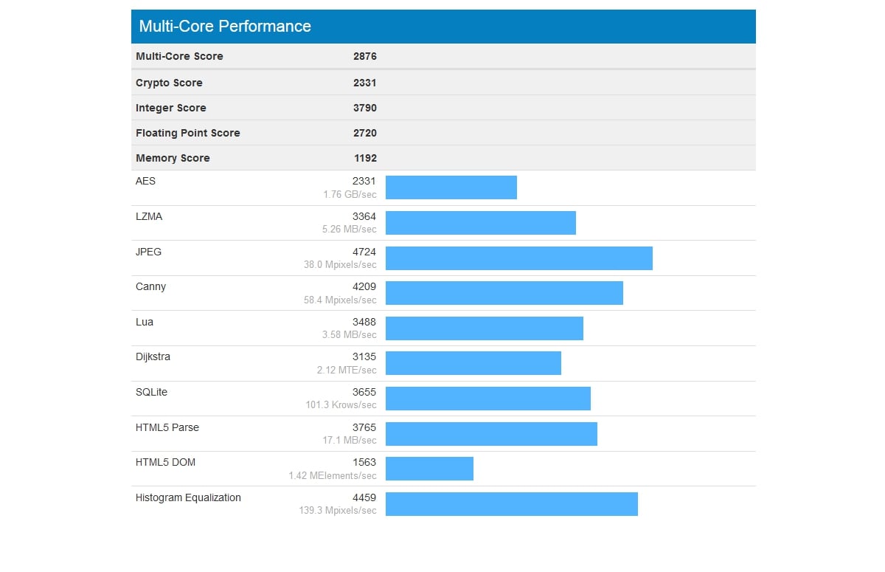Screen dimensions: 885x572
Task: Click the LZMA result bar
Action: (x=480, y=223)
